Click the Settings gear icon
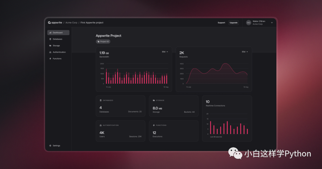The image size is (322, 169). click(x=50, y=145)
